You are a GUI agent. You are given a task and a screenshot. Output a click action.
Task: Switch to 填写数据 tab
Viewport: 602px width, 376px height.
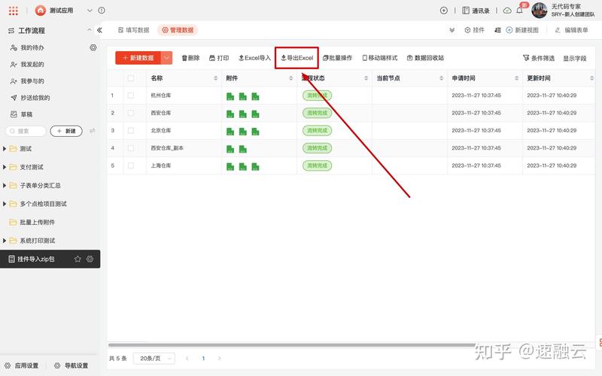pyautogui.click(x=134, y=30)
